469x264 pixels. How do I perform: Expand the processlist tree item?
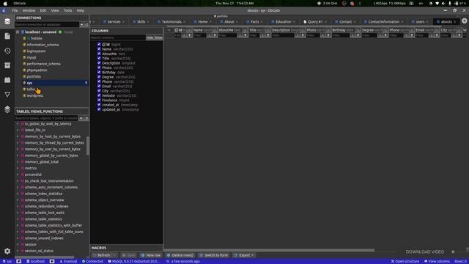pyautogui.click(x=18, y=175)
